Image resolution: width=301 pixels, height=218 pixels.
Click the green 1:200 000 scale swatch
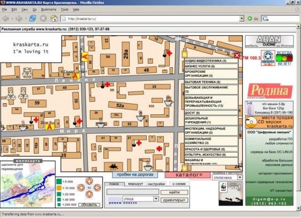(59, 205)
